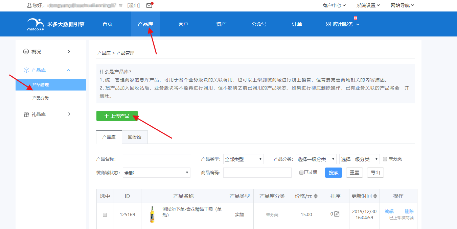
Task: Open 客户 in the main navigation
Action: click(x=183, y=24)
